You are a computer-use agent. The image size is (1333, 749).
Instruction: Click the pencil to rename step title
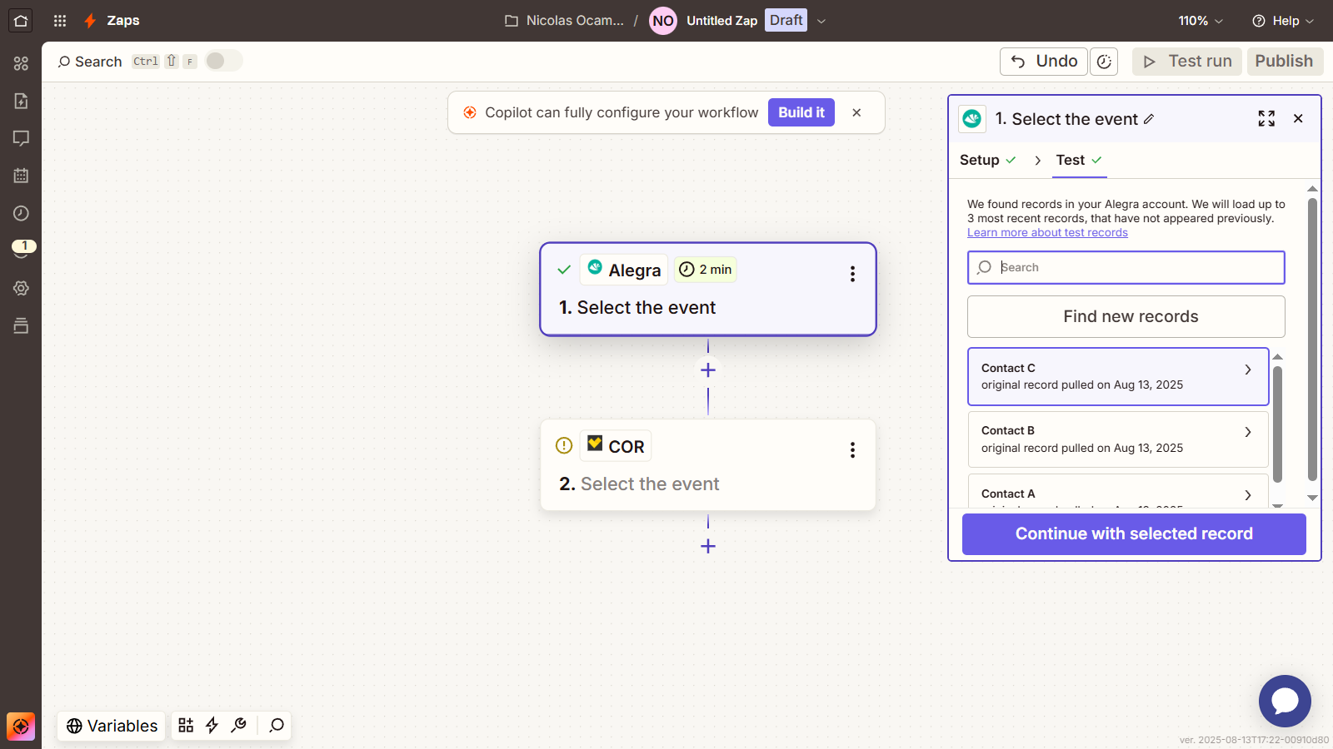1149,119
